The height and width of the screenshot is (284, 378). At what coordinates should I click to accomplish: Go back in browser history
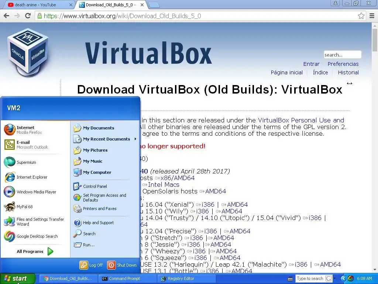7,16
